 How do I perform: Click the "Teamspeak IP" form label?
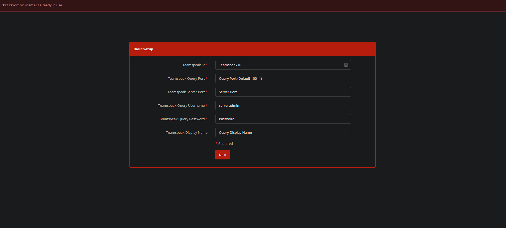(193, 65)
